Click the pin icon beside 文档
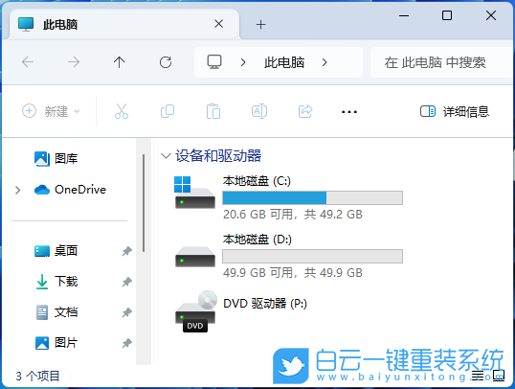The width and height of the screenshot is (515, 389). (x=126, y=312)
